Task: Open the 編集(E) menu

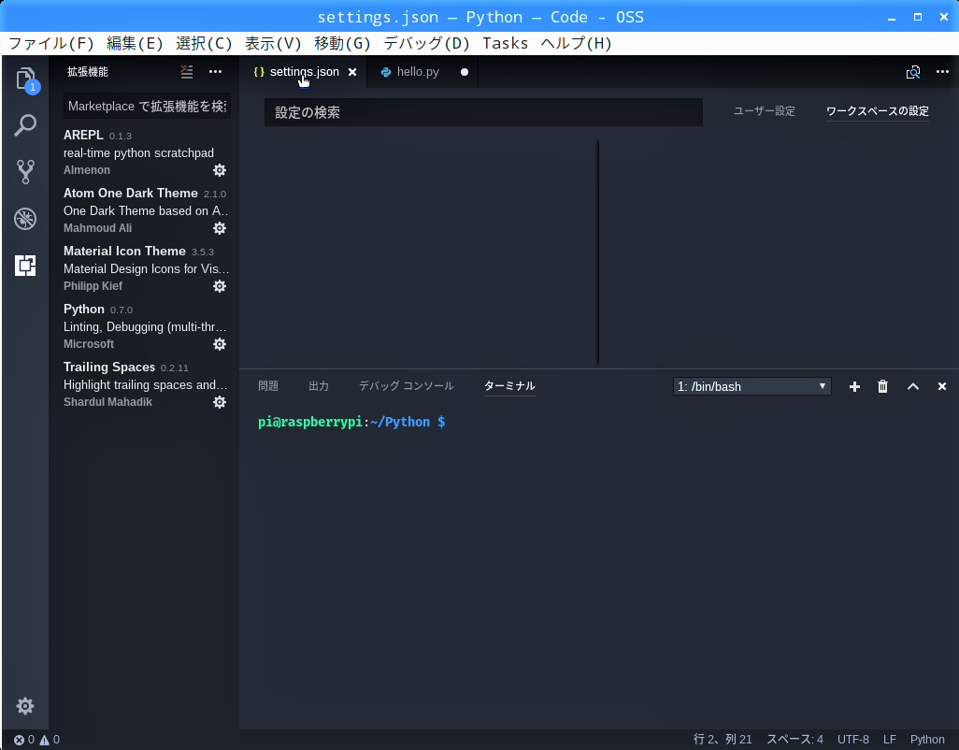Action: point(135,43)
